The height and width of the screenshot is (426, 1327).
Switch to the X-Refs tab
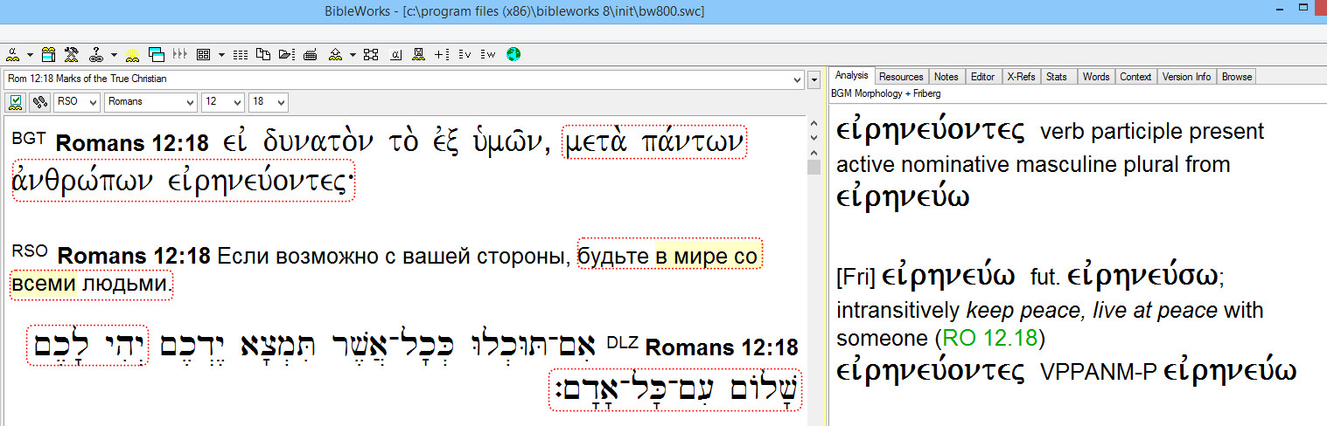pyautogui.click(x=1021, y=77)
